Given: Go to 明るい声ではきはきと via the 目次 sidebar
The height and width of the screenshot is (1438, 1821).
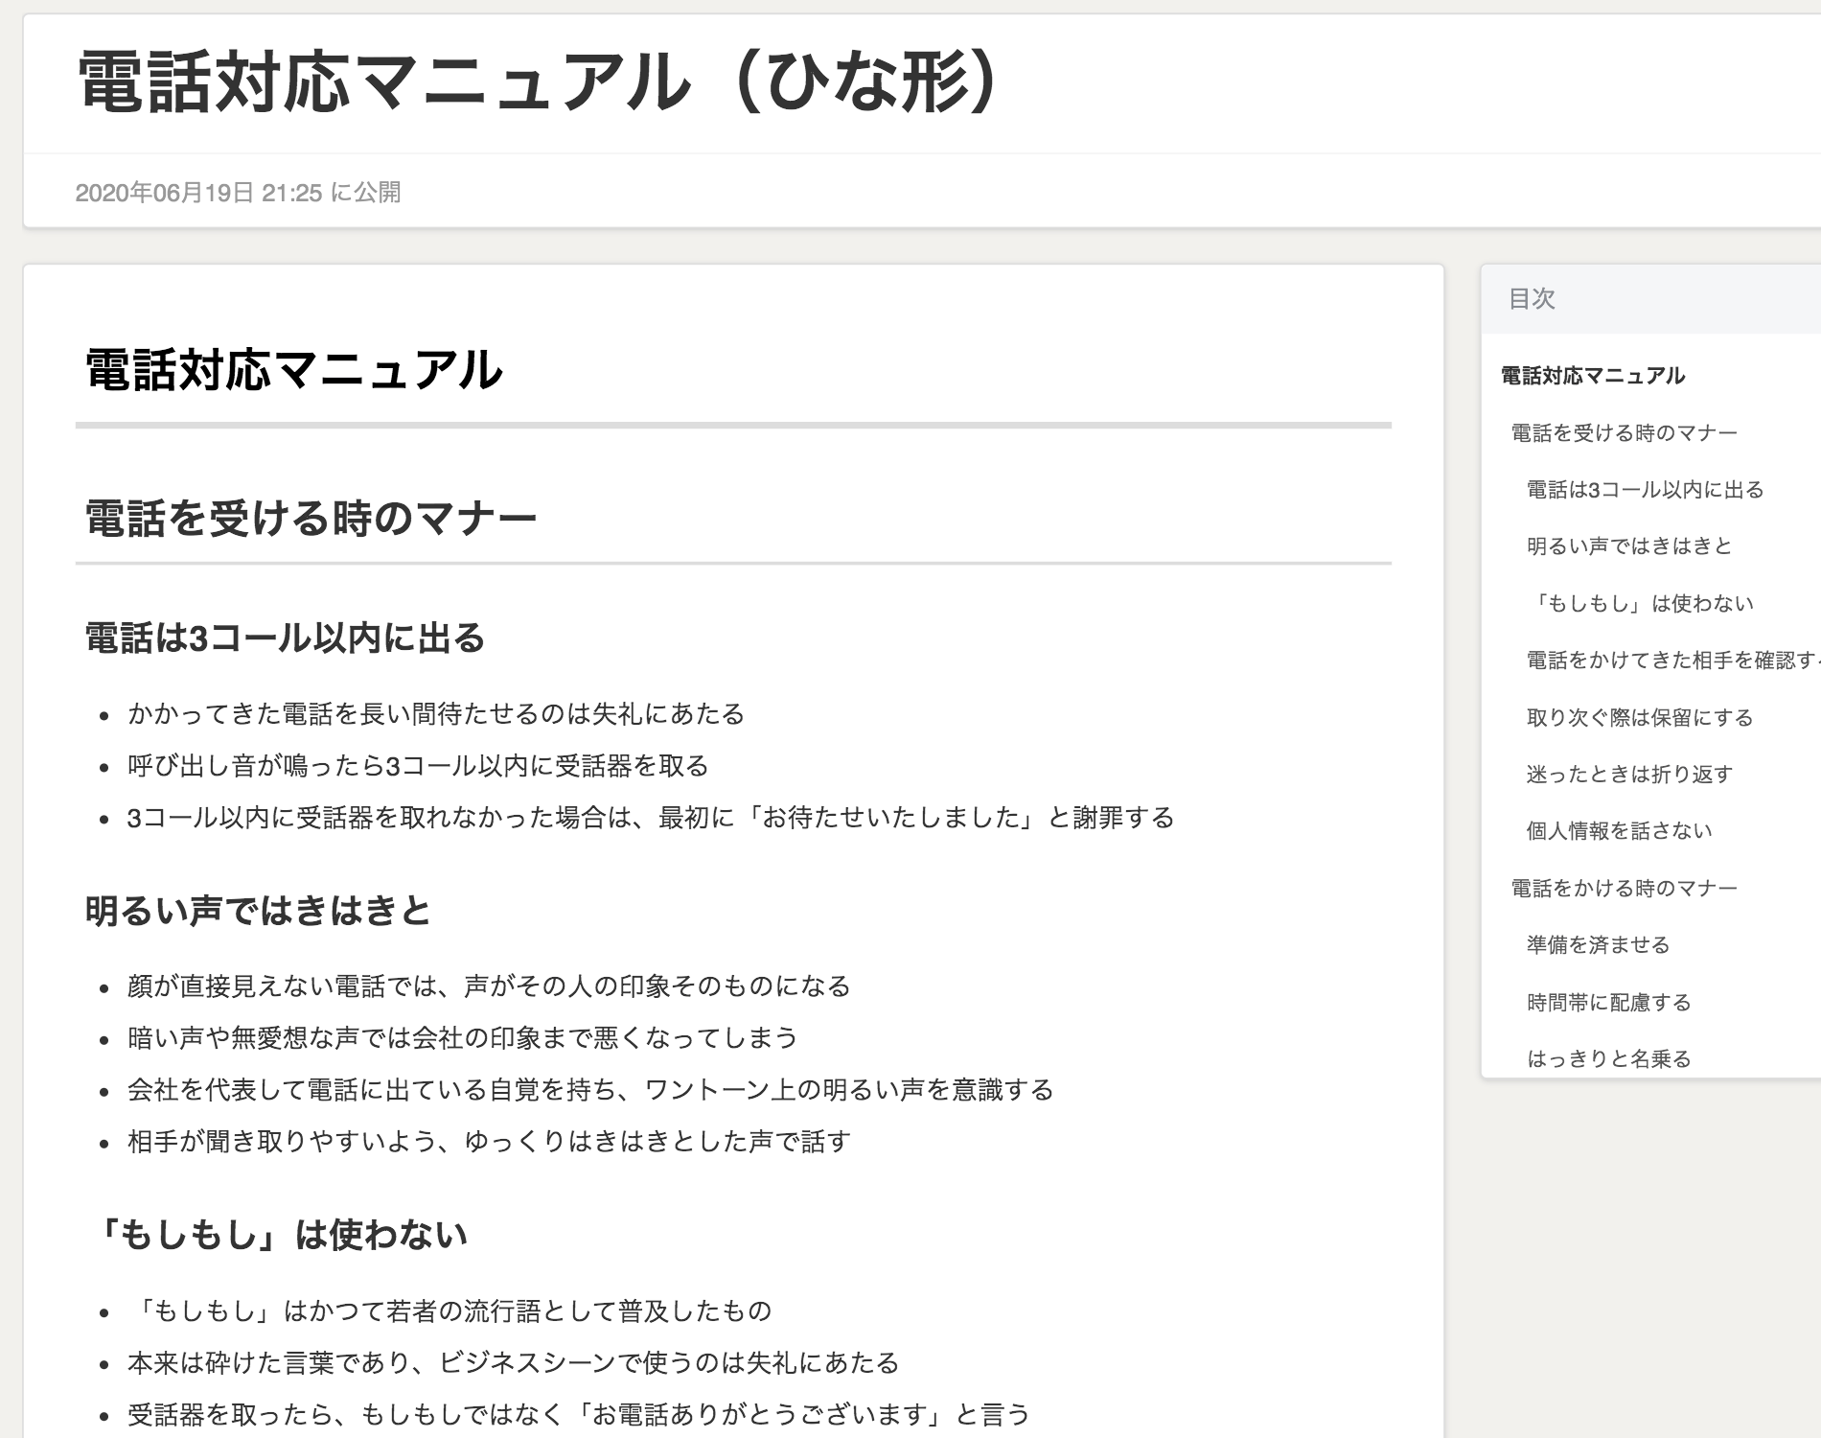Looking at the screenshot, I should click(x=1629, y=546).
